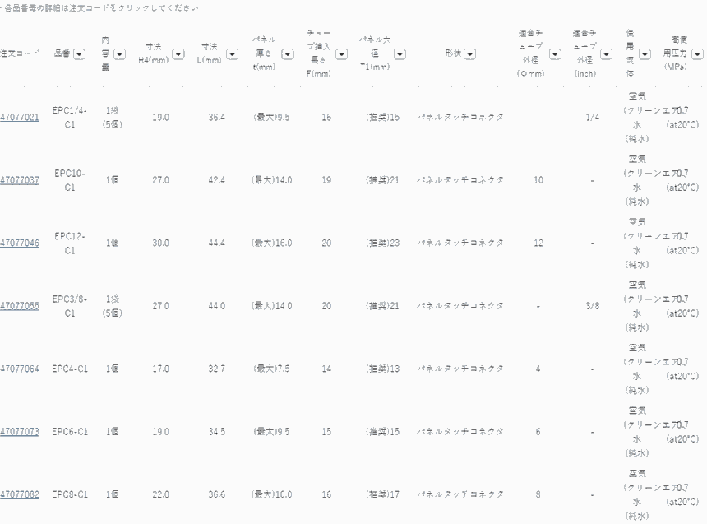
Task: Open order code link 47077021
Action: (19, 118)
